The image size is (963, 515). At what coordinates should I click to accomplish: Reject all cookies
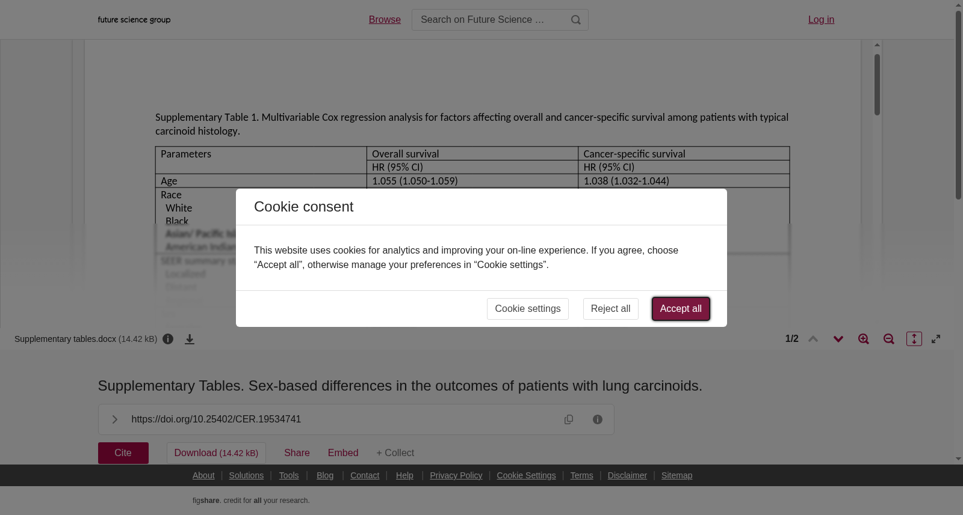611,309
